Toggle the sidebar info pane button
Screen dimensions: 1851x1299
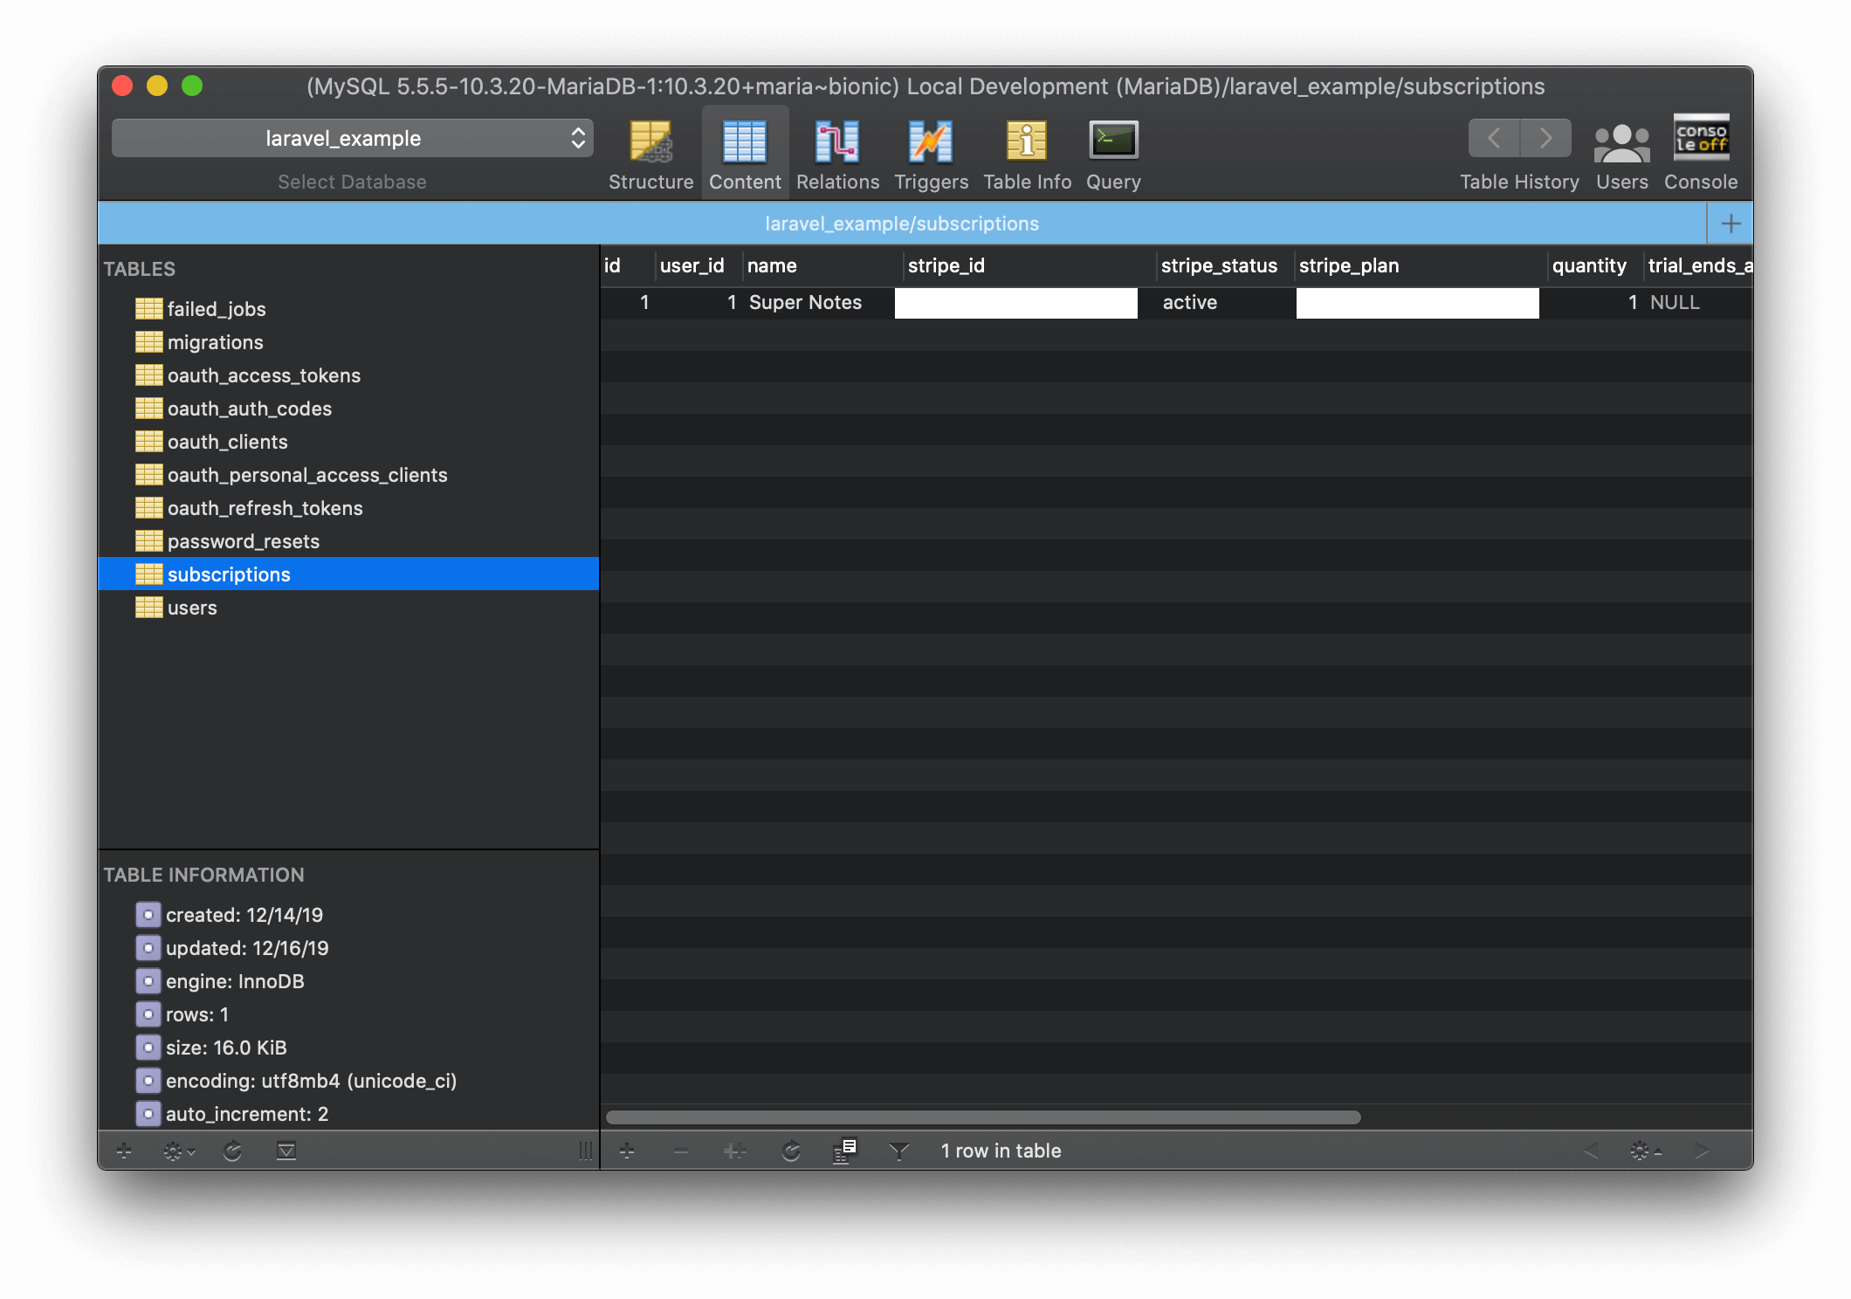tap(286, 1151)
